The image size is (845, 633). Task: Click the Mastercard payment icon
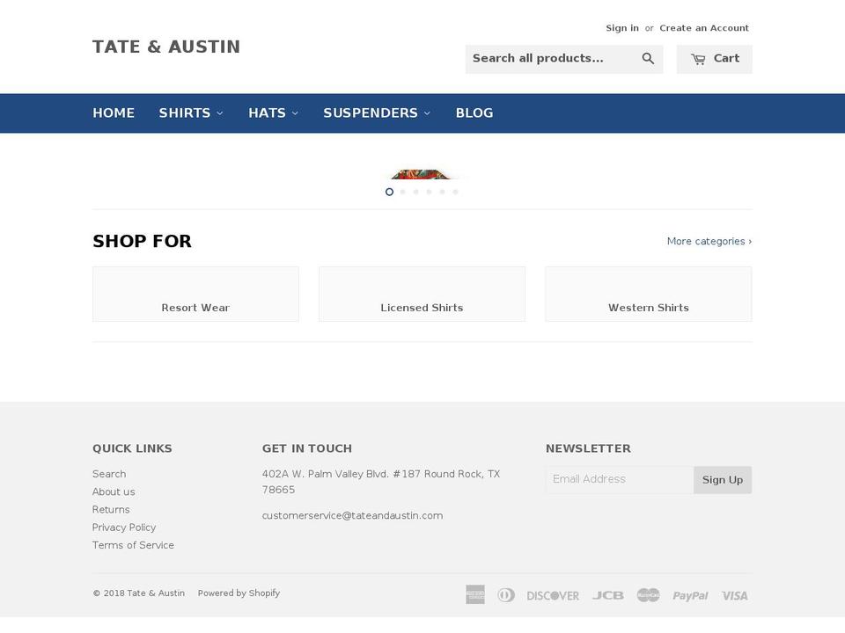(648, 595)
